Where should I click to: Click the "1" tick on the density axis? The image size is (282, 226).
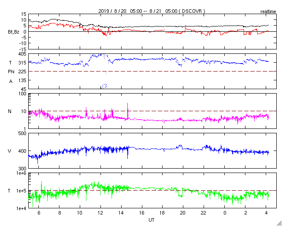pyautogui.click(x=25, y=129)
